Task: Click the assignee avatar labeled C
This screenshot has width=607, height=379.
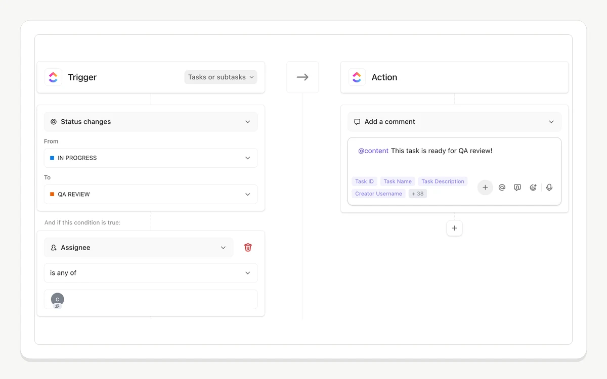Action: point(57,300)
